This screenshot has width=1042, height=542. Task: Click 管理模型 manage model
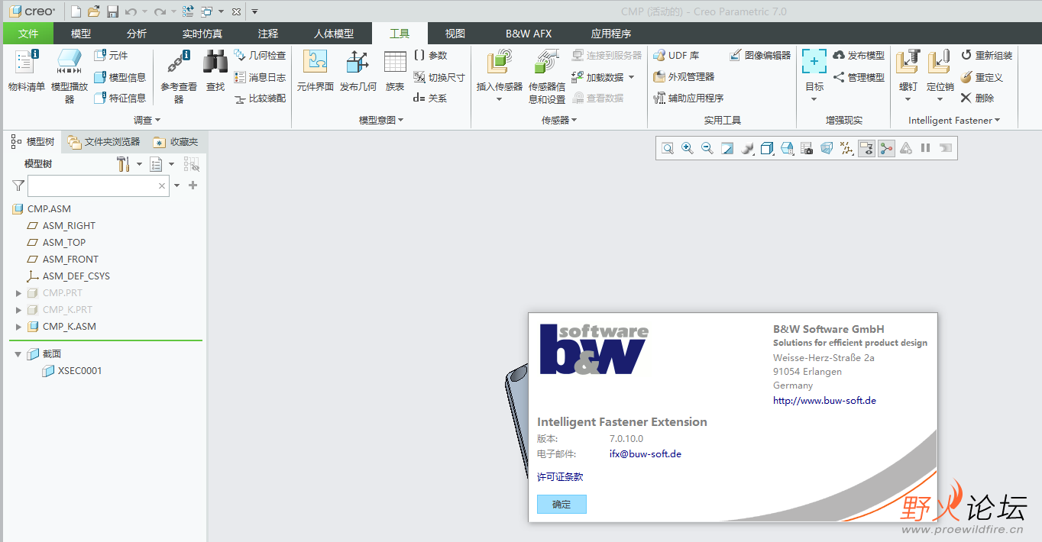click(859, 77)
